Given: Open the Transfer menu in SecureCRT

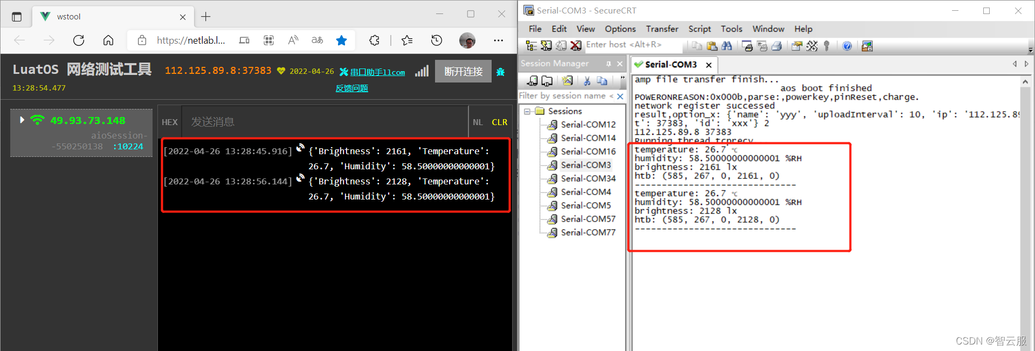Looking at the screenshot, I should (662, 29).
